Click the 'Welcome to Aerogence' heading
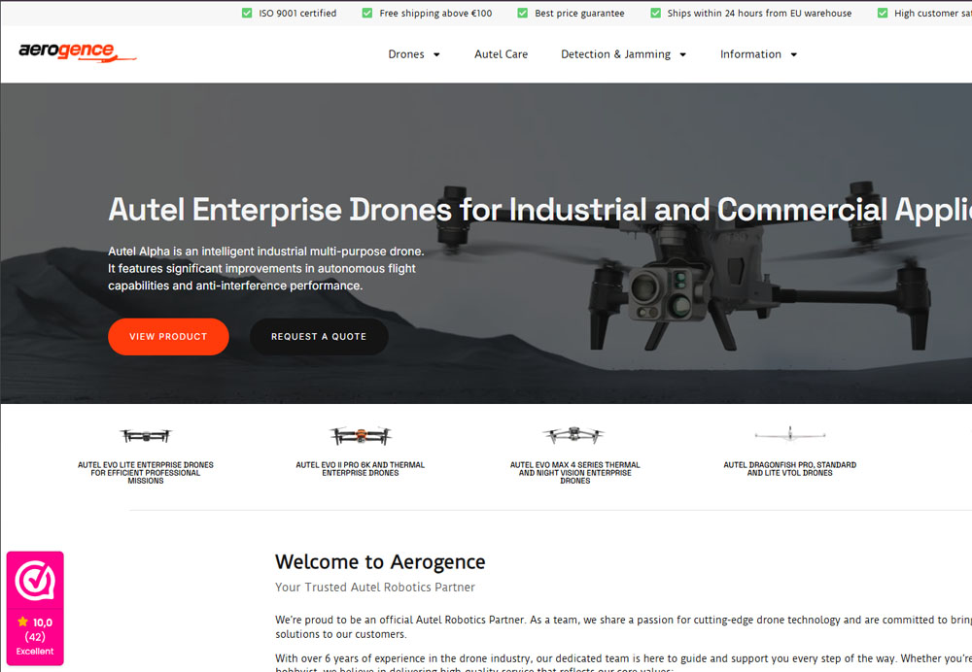Image resolution: width=972 pixels, height=672 pixels. pyautogui.click(x=380, y=561)
